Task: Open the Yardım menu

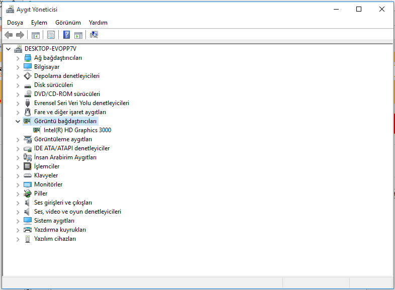Action: pyautogui.click(x=98, y=23)
